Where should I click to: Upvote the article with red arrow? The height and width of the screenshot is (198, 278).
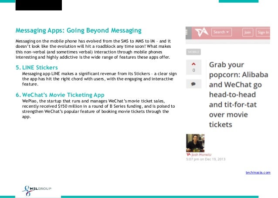coord(193,64)
